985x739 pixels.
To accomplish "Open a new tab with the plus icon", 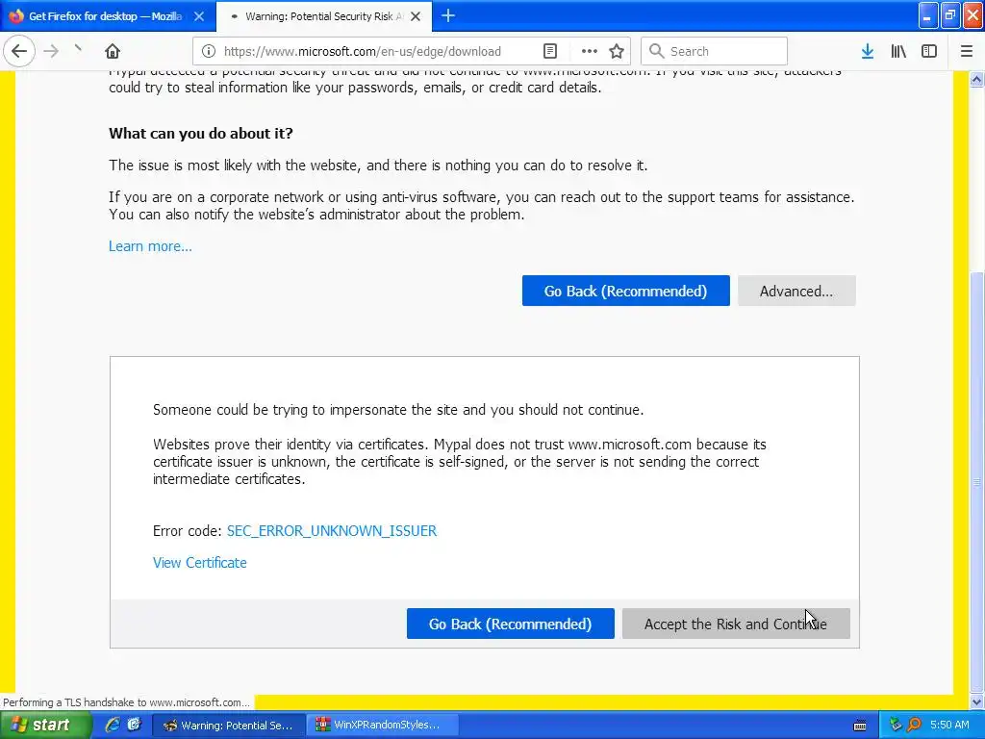I will [448, 15].
